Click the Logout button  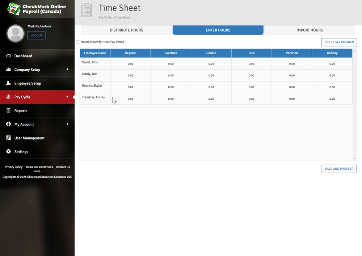36,35
